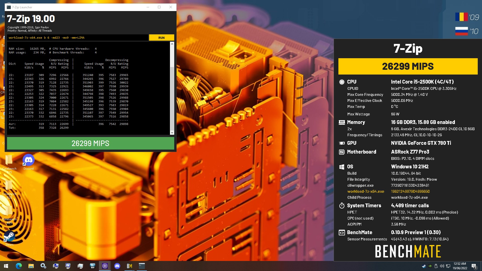Click the 'NVIDIA GeForce GTX 780 Ti' text

point(421,143)
